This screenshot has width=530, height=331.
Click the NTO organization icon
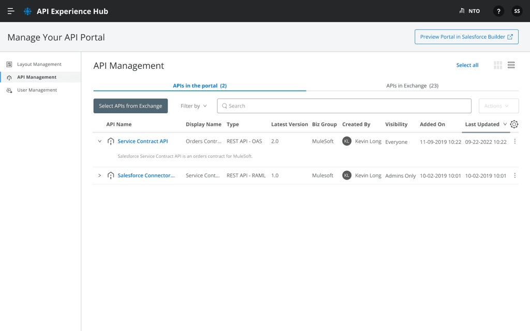(x=462, y=11)
